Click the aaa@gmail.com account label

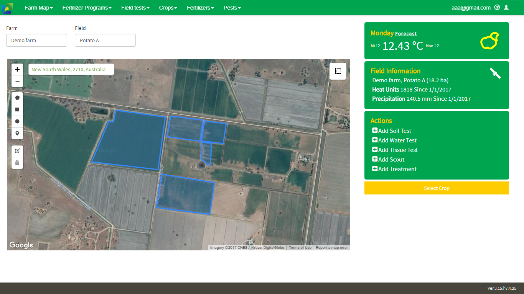471,8
